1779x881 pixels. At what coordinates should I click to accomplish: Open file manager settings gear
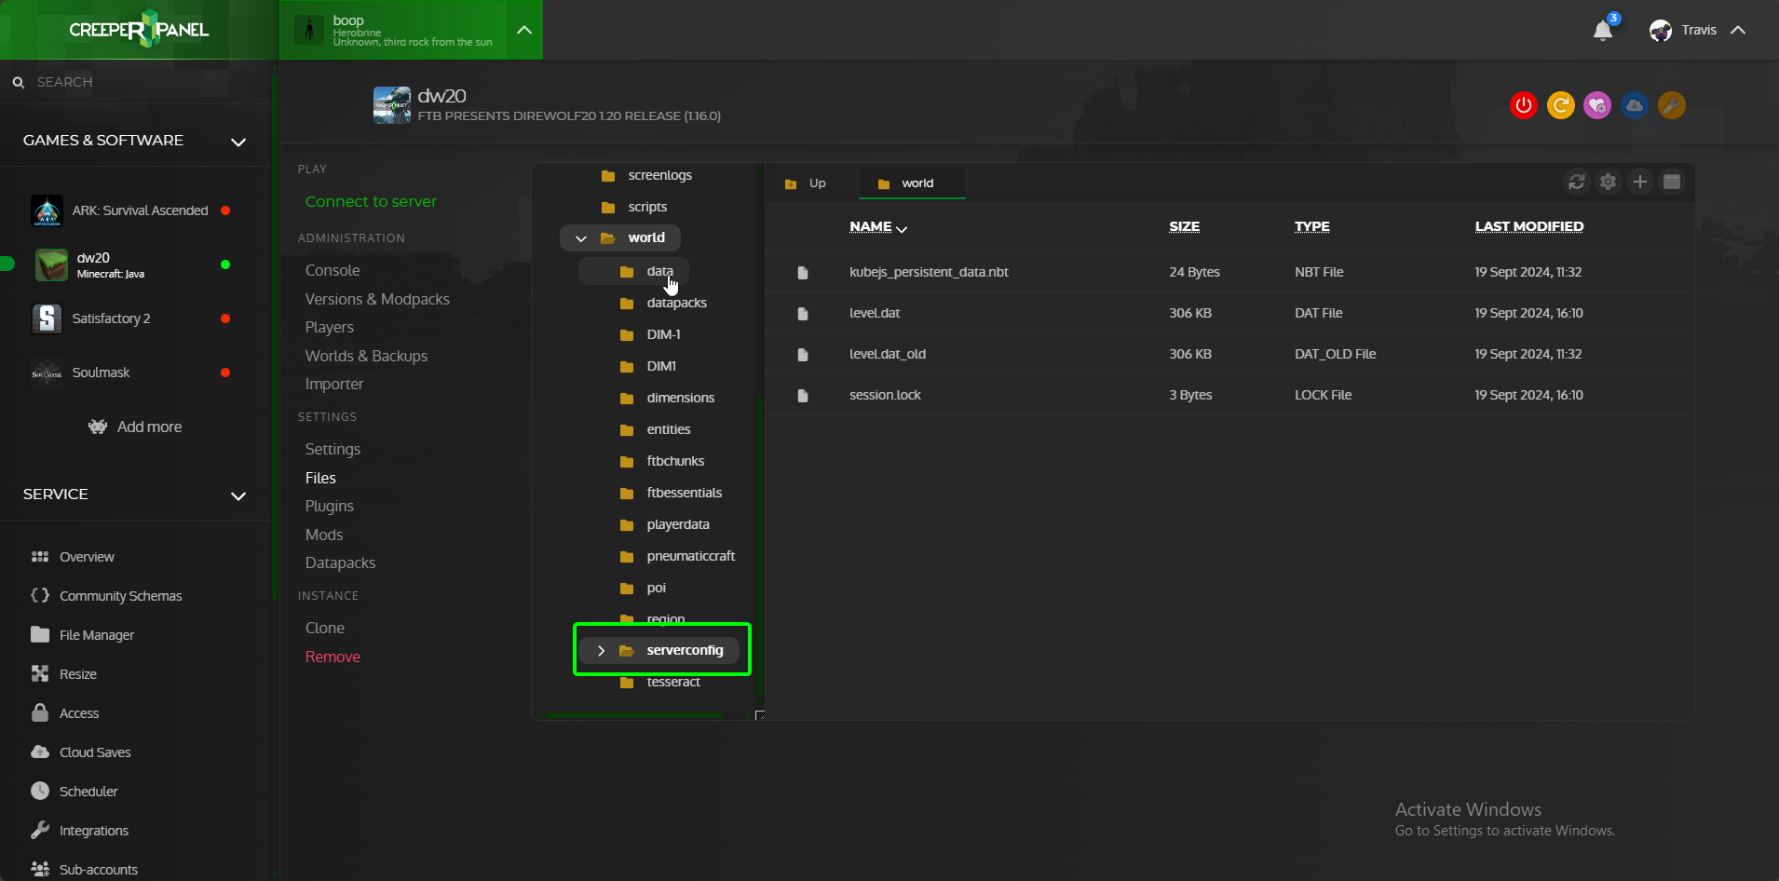pyautogui.click(x=1609, y=182)
